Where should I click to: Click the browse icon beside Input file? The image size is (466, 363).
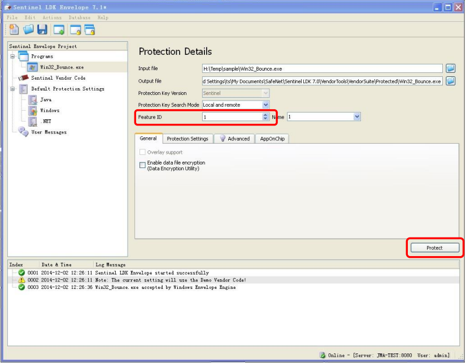coord(450,68)
